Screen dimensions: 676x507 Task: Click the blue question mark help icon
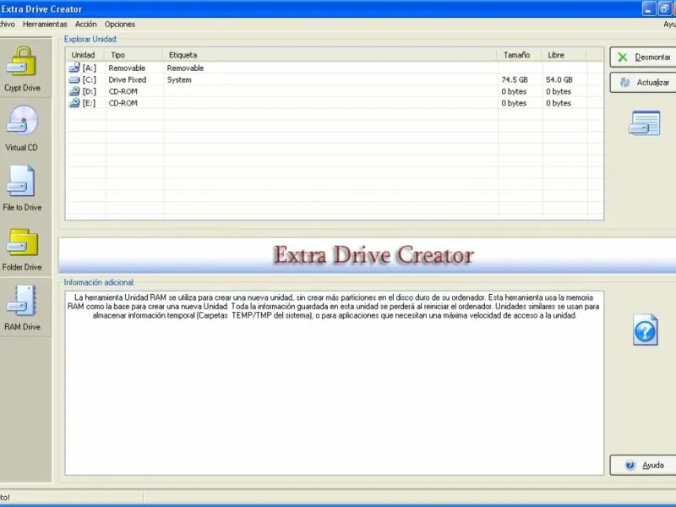point(646,330)
